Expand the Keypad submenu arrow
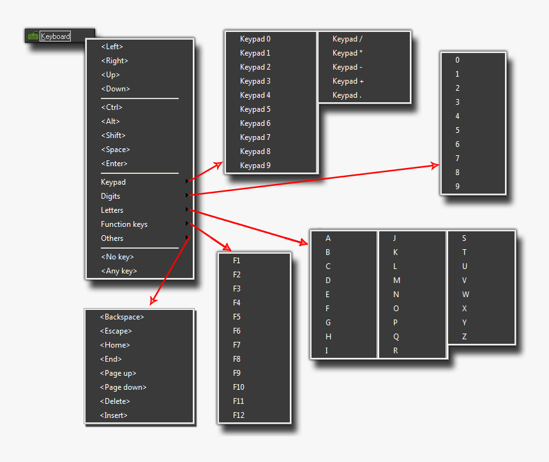 click(186, 181)
